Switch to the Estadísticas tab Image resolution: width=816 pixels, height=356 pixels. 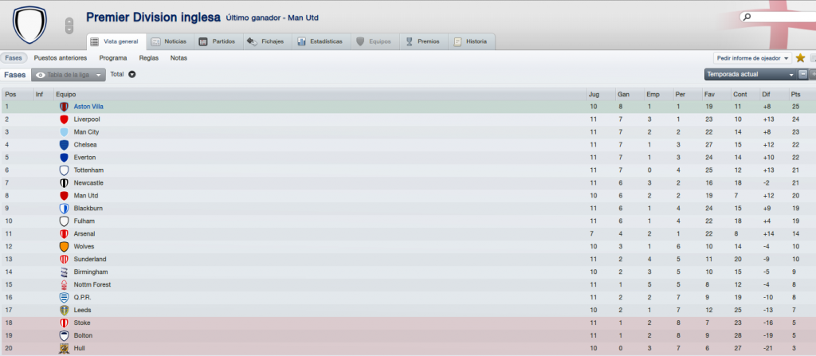click(320, 41)
